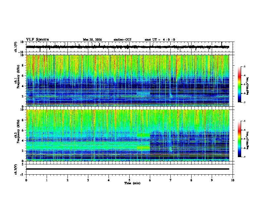Click time axis tick label '7'
Screen dimensions: 262x202
point(171,180)
